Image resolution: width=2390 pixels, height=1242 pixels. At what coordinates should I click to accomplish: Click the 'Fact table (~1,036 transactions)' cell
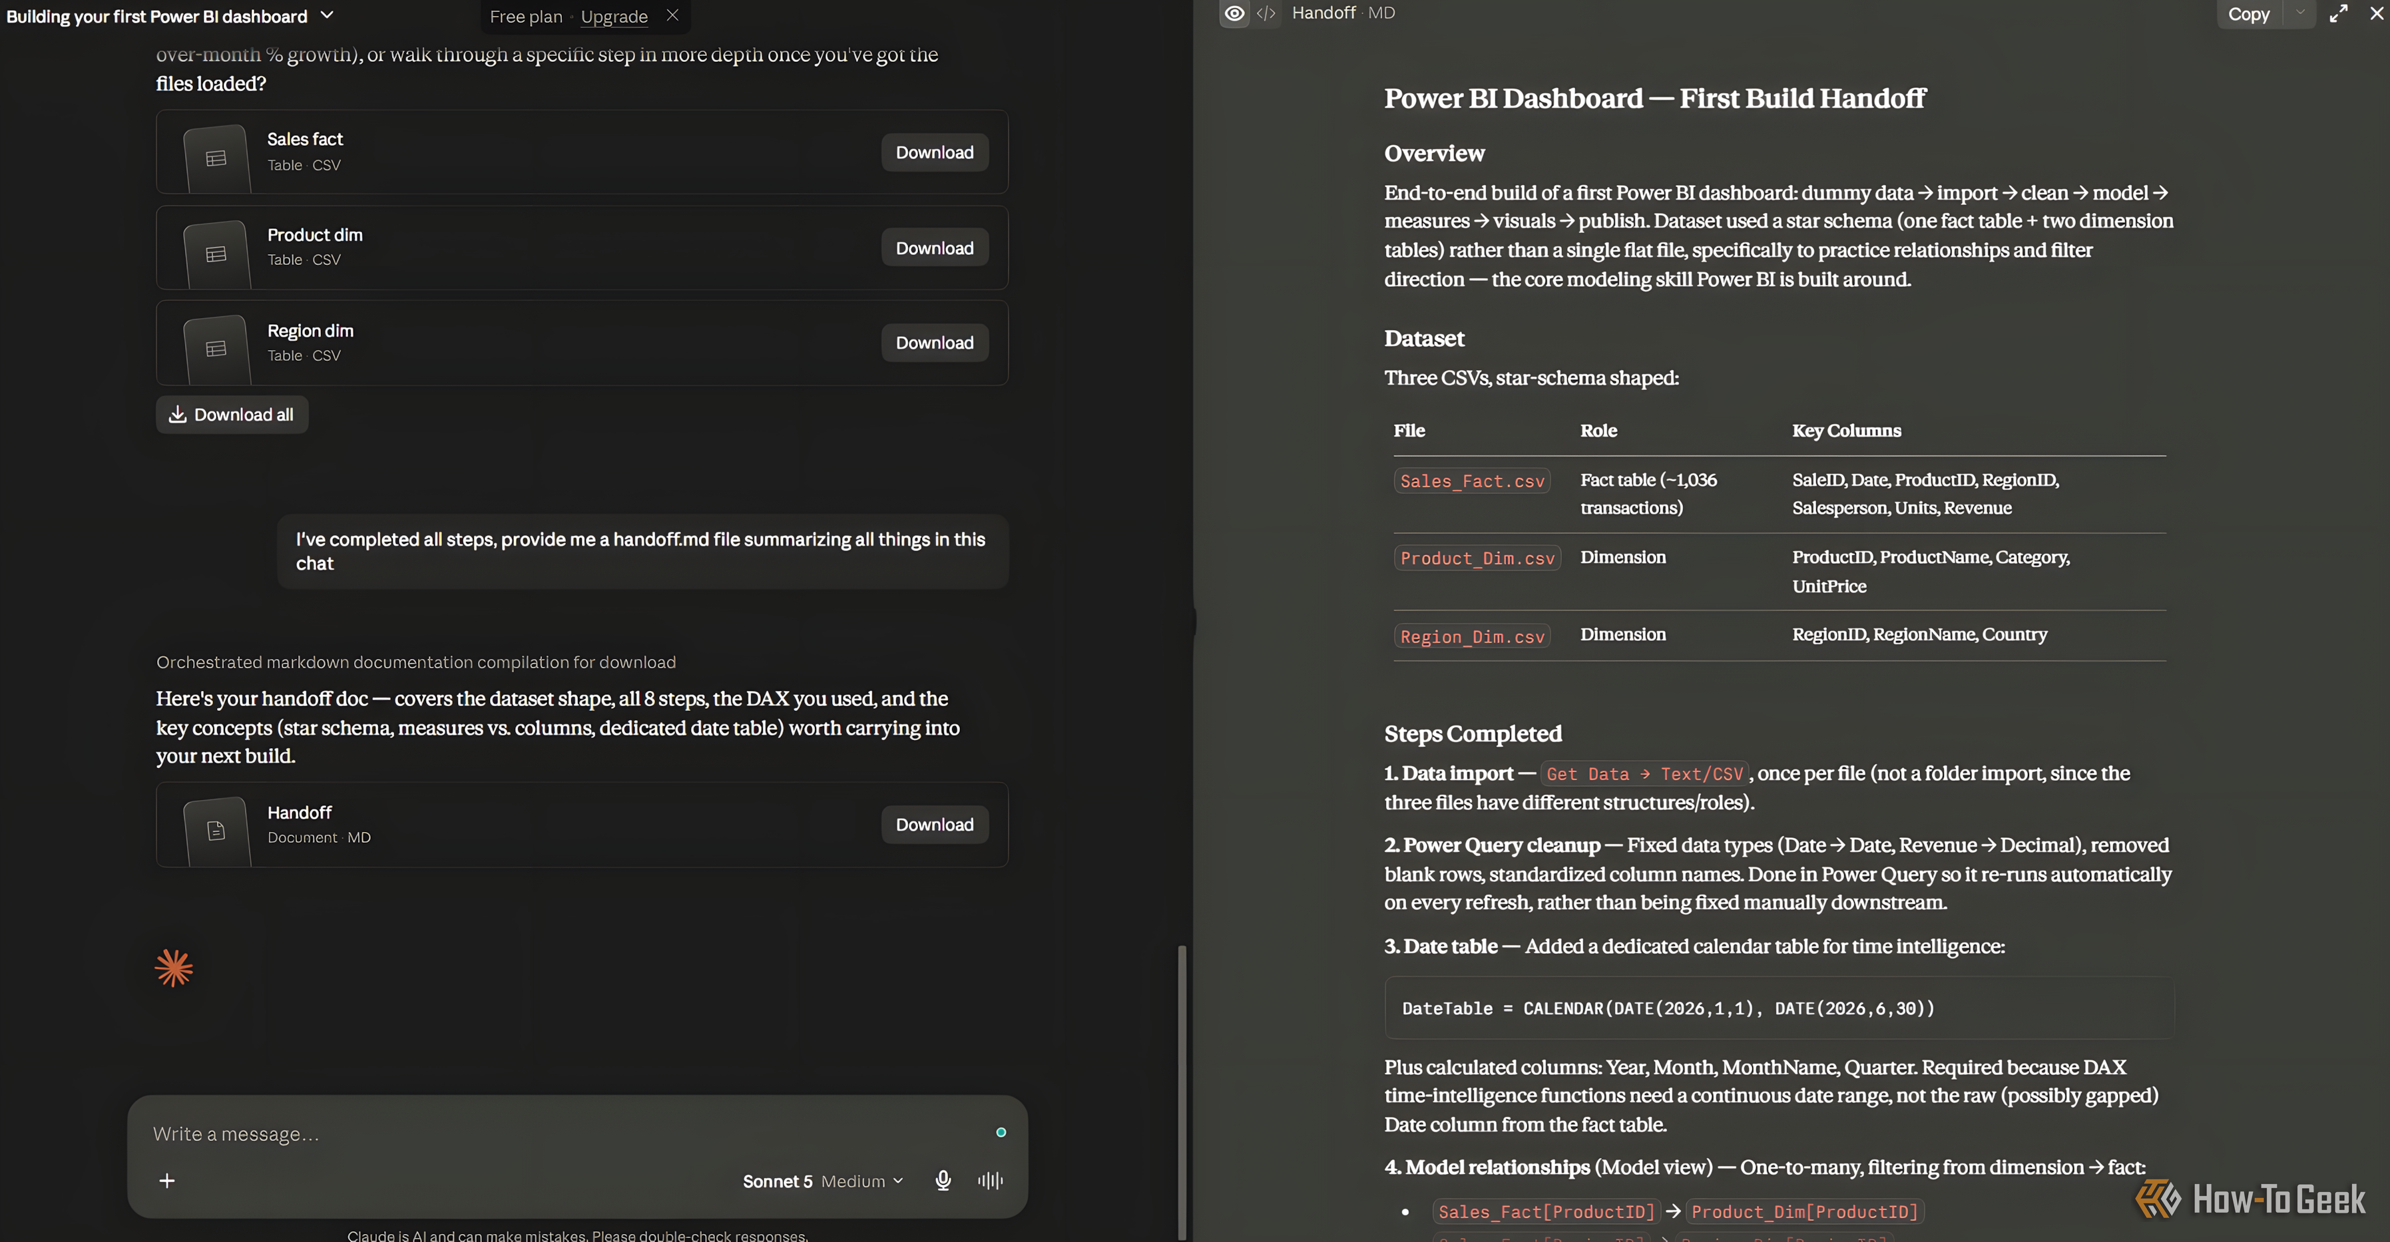(1648, 493)
